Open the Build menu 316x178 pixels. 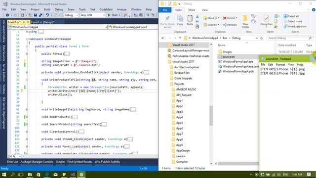pyautogui.click(x=47, y=9)
